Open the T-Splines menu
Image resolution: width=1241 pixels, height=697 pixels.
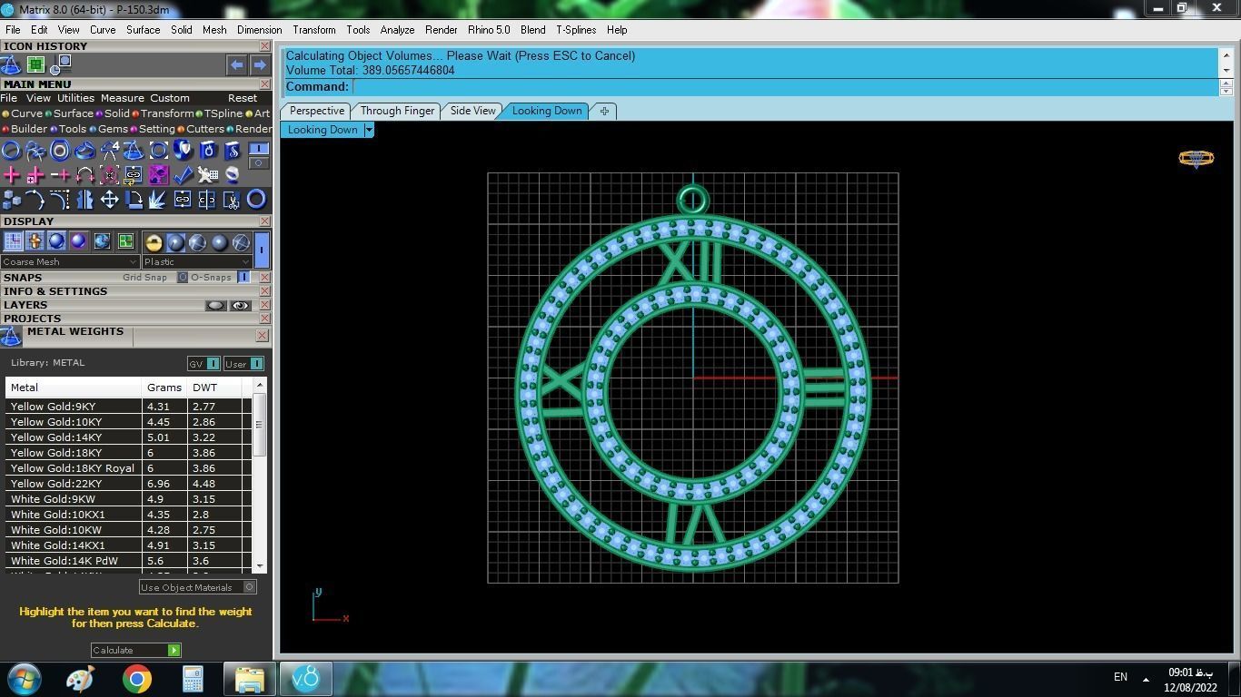(576, 30)
